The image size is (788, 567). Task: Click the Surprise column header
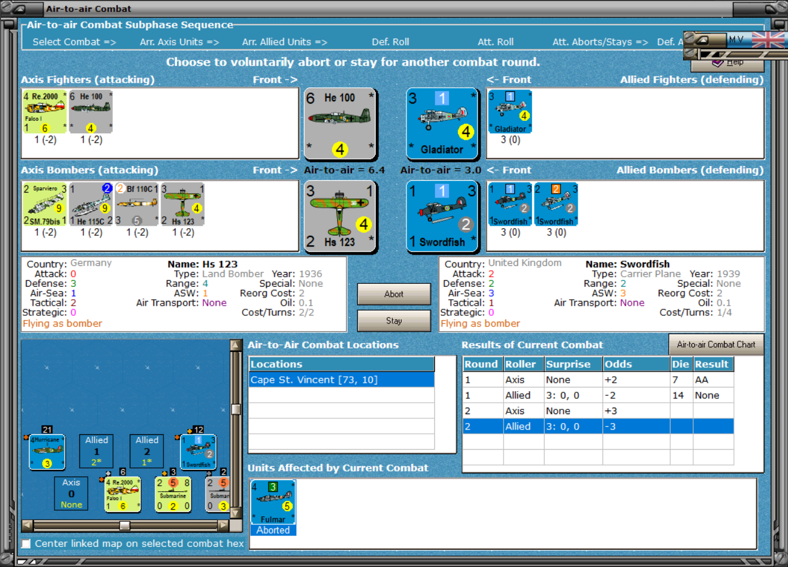pos(573,364)
